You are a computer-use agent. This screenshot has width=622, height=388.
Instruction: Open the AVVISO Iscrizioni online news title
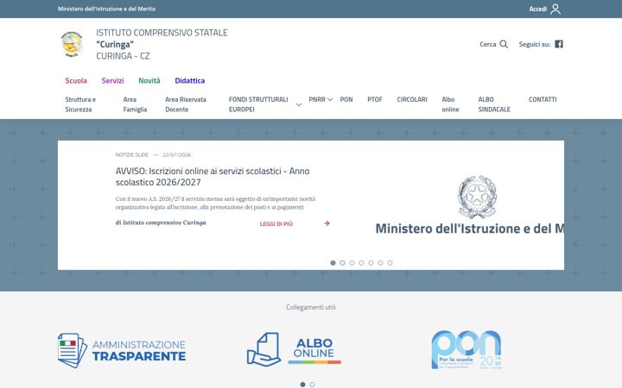click(213, 177)
